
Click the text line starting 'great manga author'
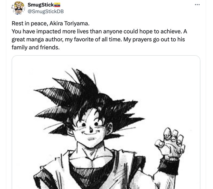pos(98,39)
